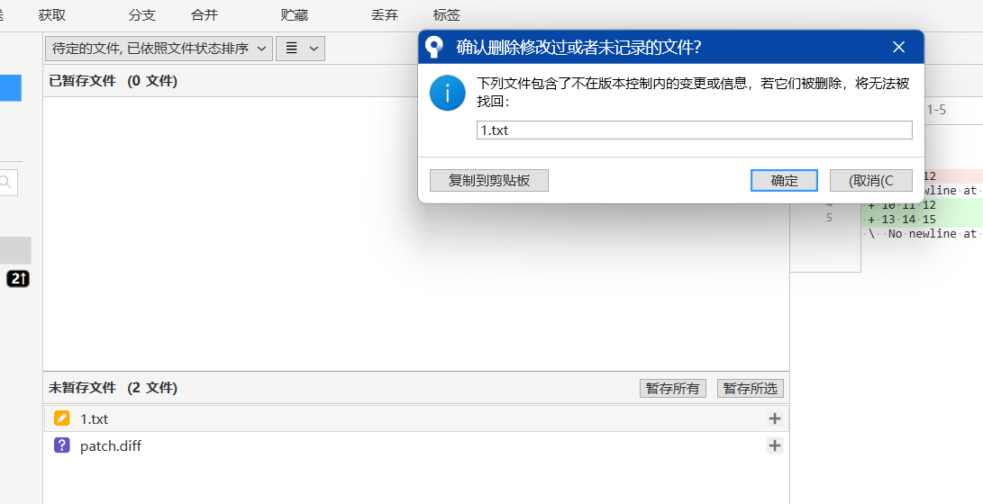Select 1.txt in unstaged files list
Image resolution: width=983 pixels, height=504 pixels.
416,418
